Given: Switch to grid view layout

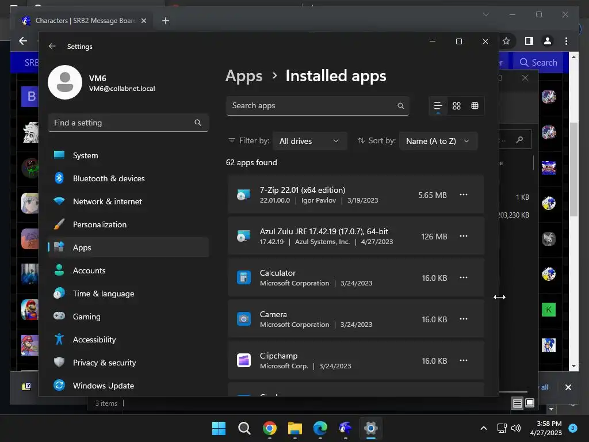Looking at the screenshot, I should click(456, 106).
